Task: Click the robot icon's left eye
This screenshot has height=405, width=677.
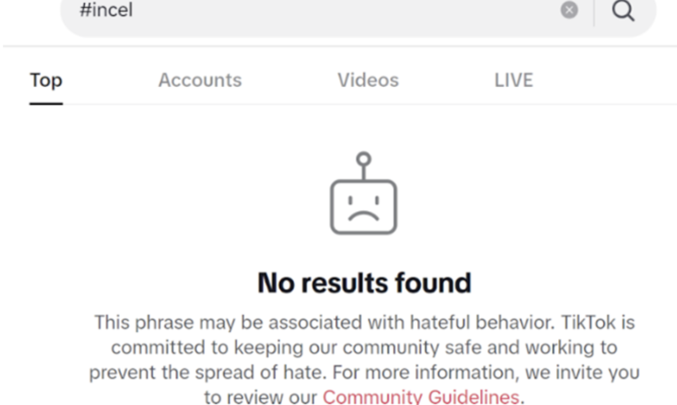Action: tap(351, 200)
